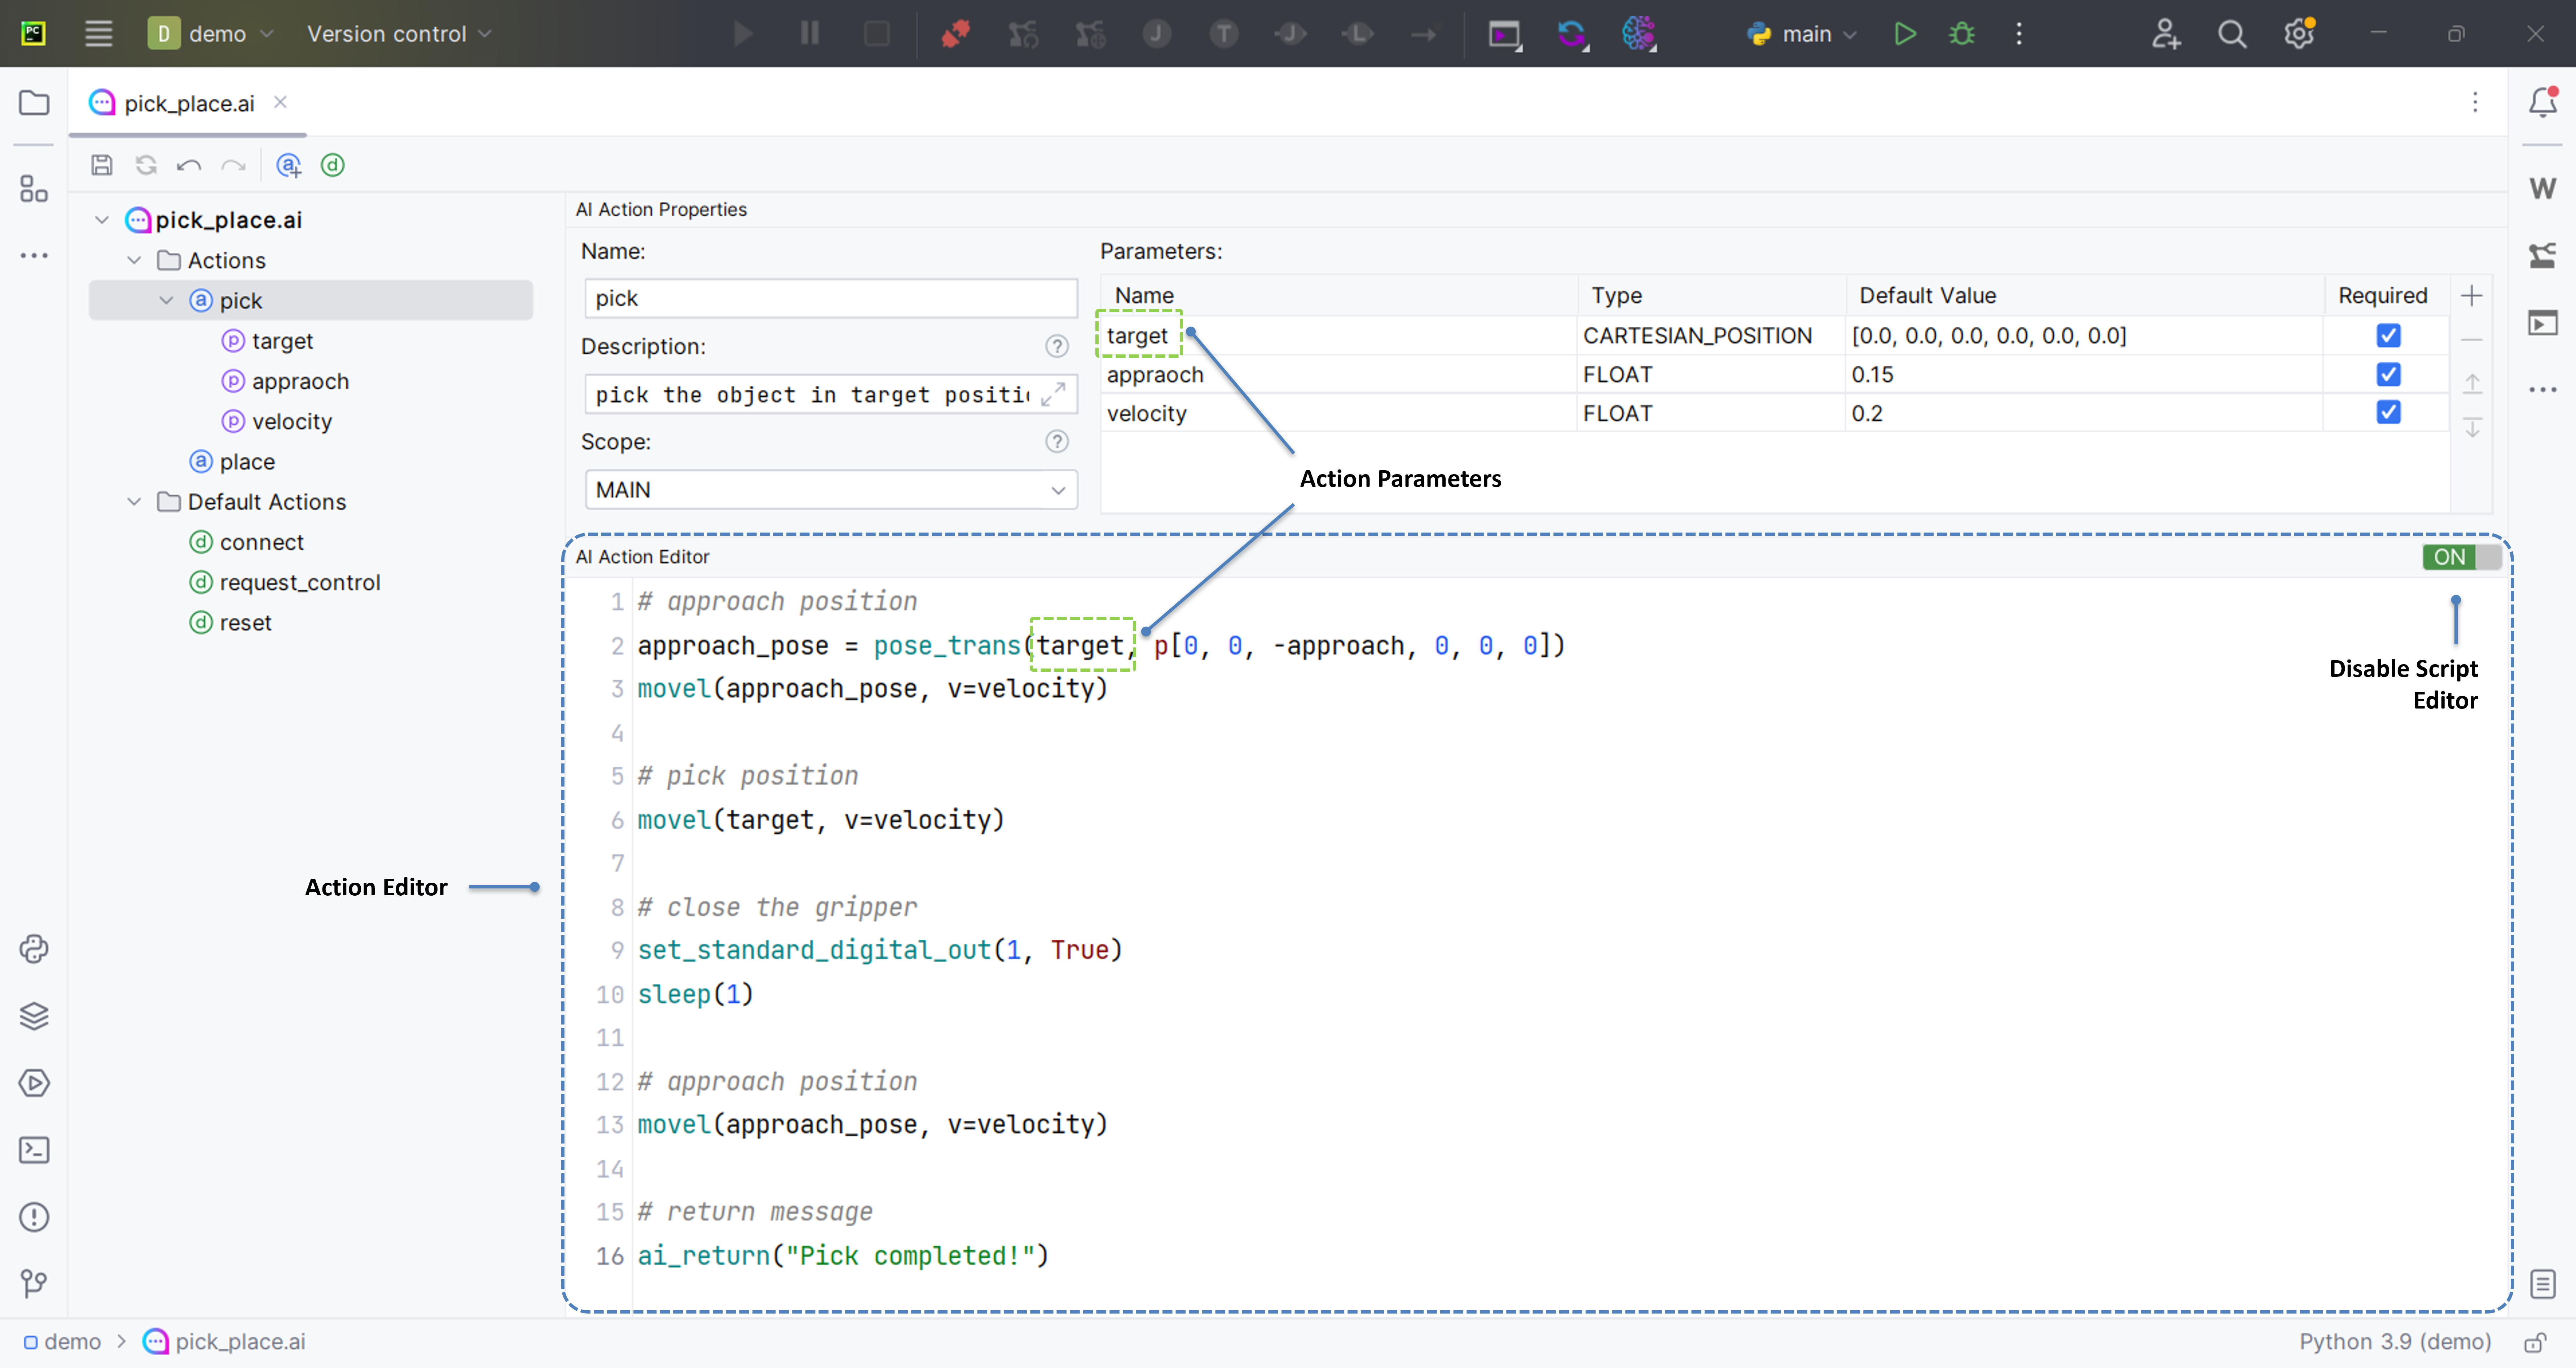The height and width of the screenshot is (1368, 2576).
Task: Click the debug bug icon
Action: pyautogui.click(x=1962, y=34)
